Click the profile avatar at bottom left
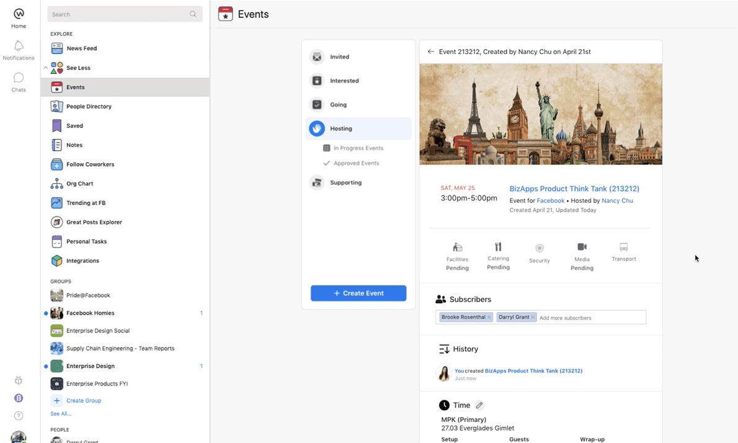 [19, 437]
